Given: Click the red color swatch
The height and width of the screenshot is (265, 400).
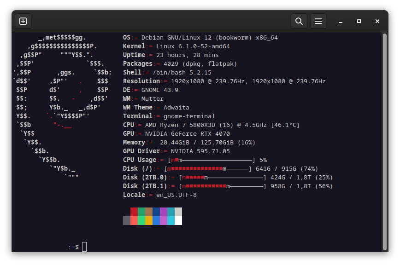Looking at the screenshot, I should (134, 212).
